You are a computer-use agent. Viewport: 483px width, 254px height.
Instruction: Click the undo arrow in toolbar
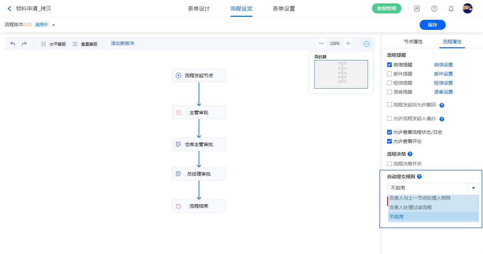tap(13, 44)
